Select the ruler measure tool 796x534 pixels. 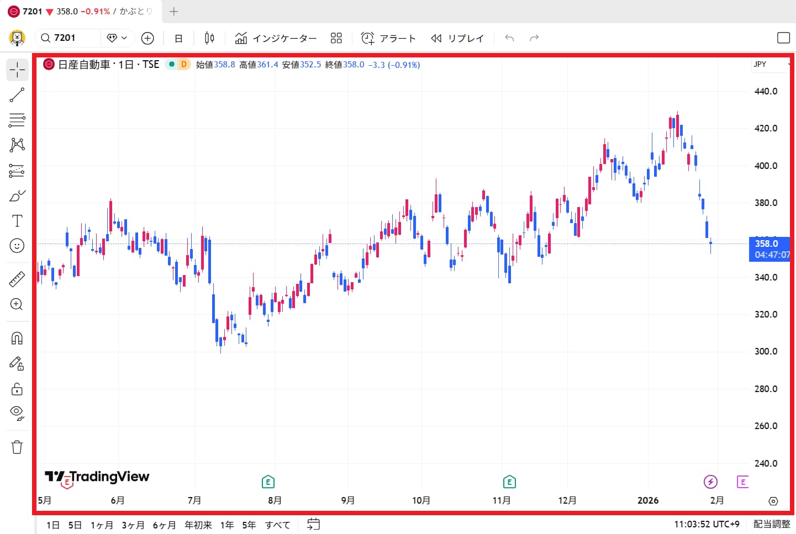(17, 279)
